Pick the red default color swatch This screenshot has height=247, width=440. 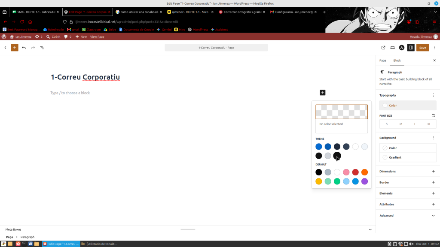click(x=355, y=172)
